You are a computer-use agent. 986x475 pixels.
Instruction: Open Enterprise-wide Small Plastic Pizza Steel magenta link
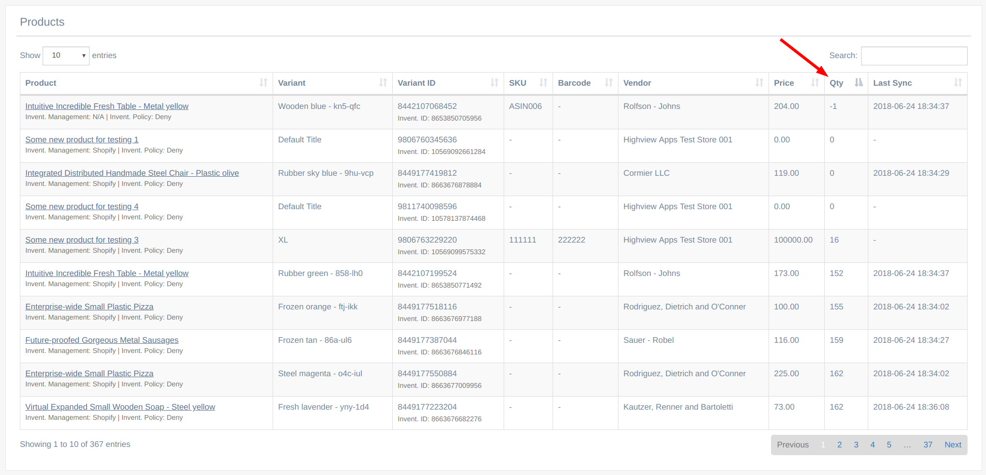coord(89,373)
